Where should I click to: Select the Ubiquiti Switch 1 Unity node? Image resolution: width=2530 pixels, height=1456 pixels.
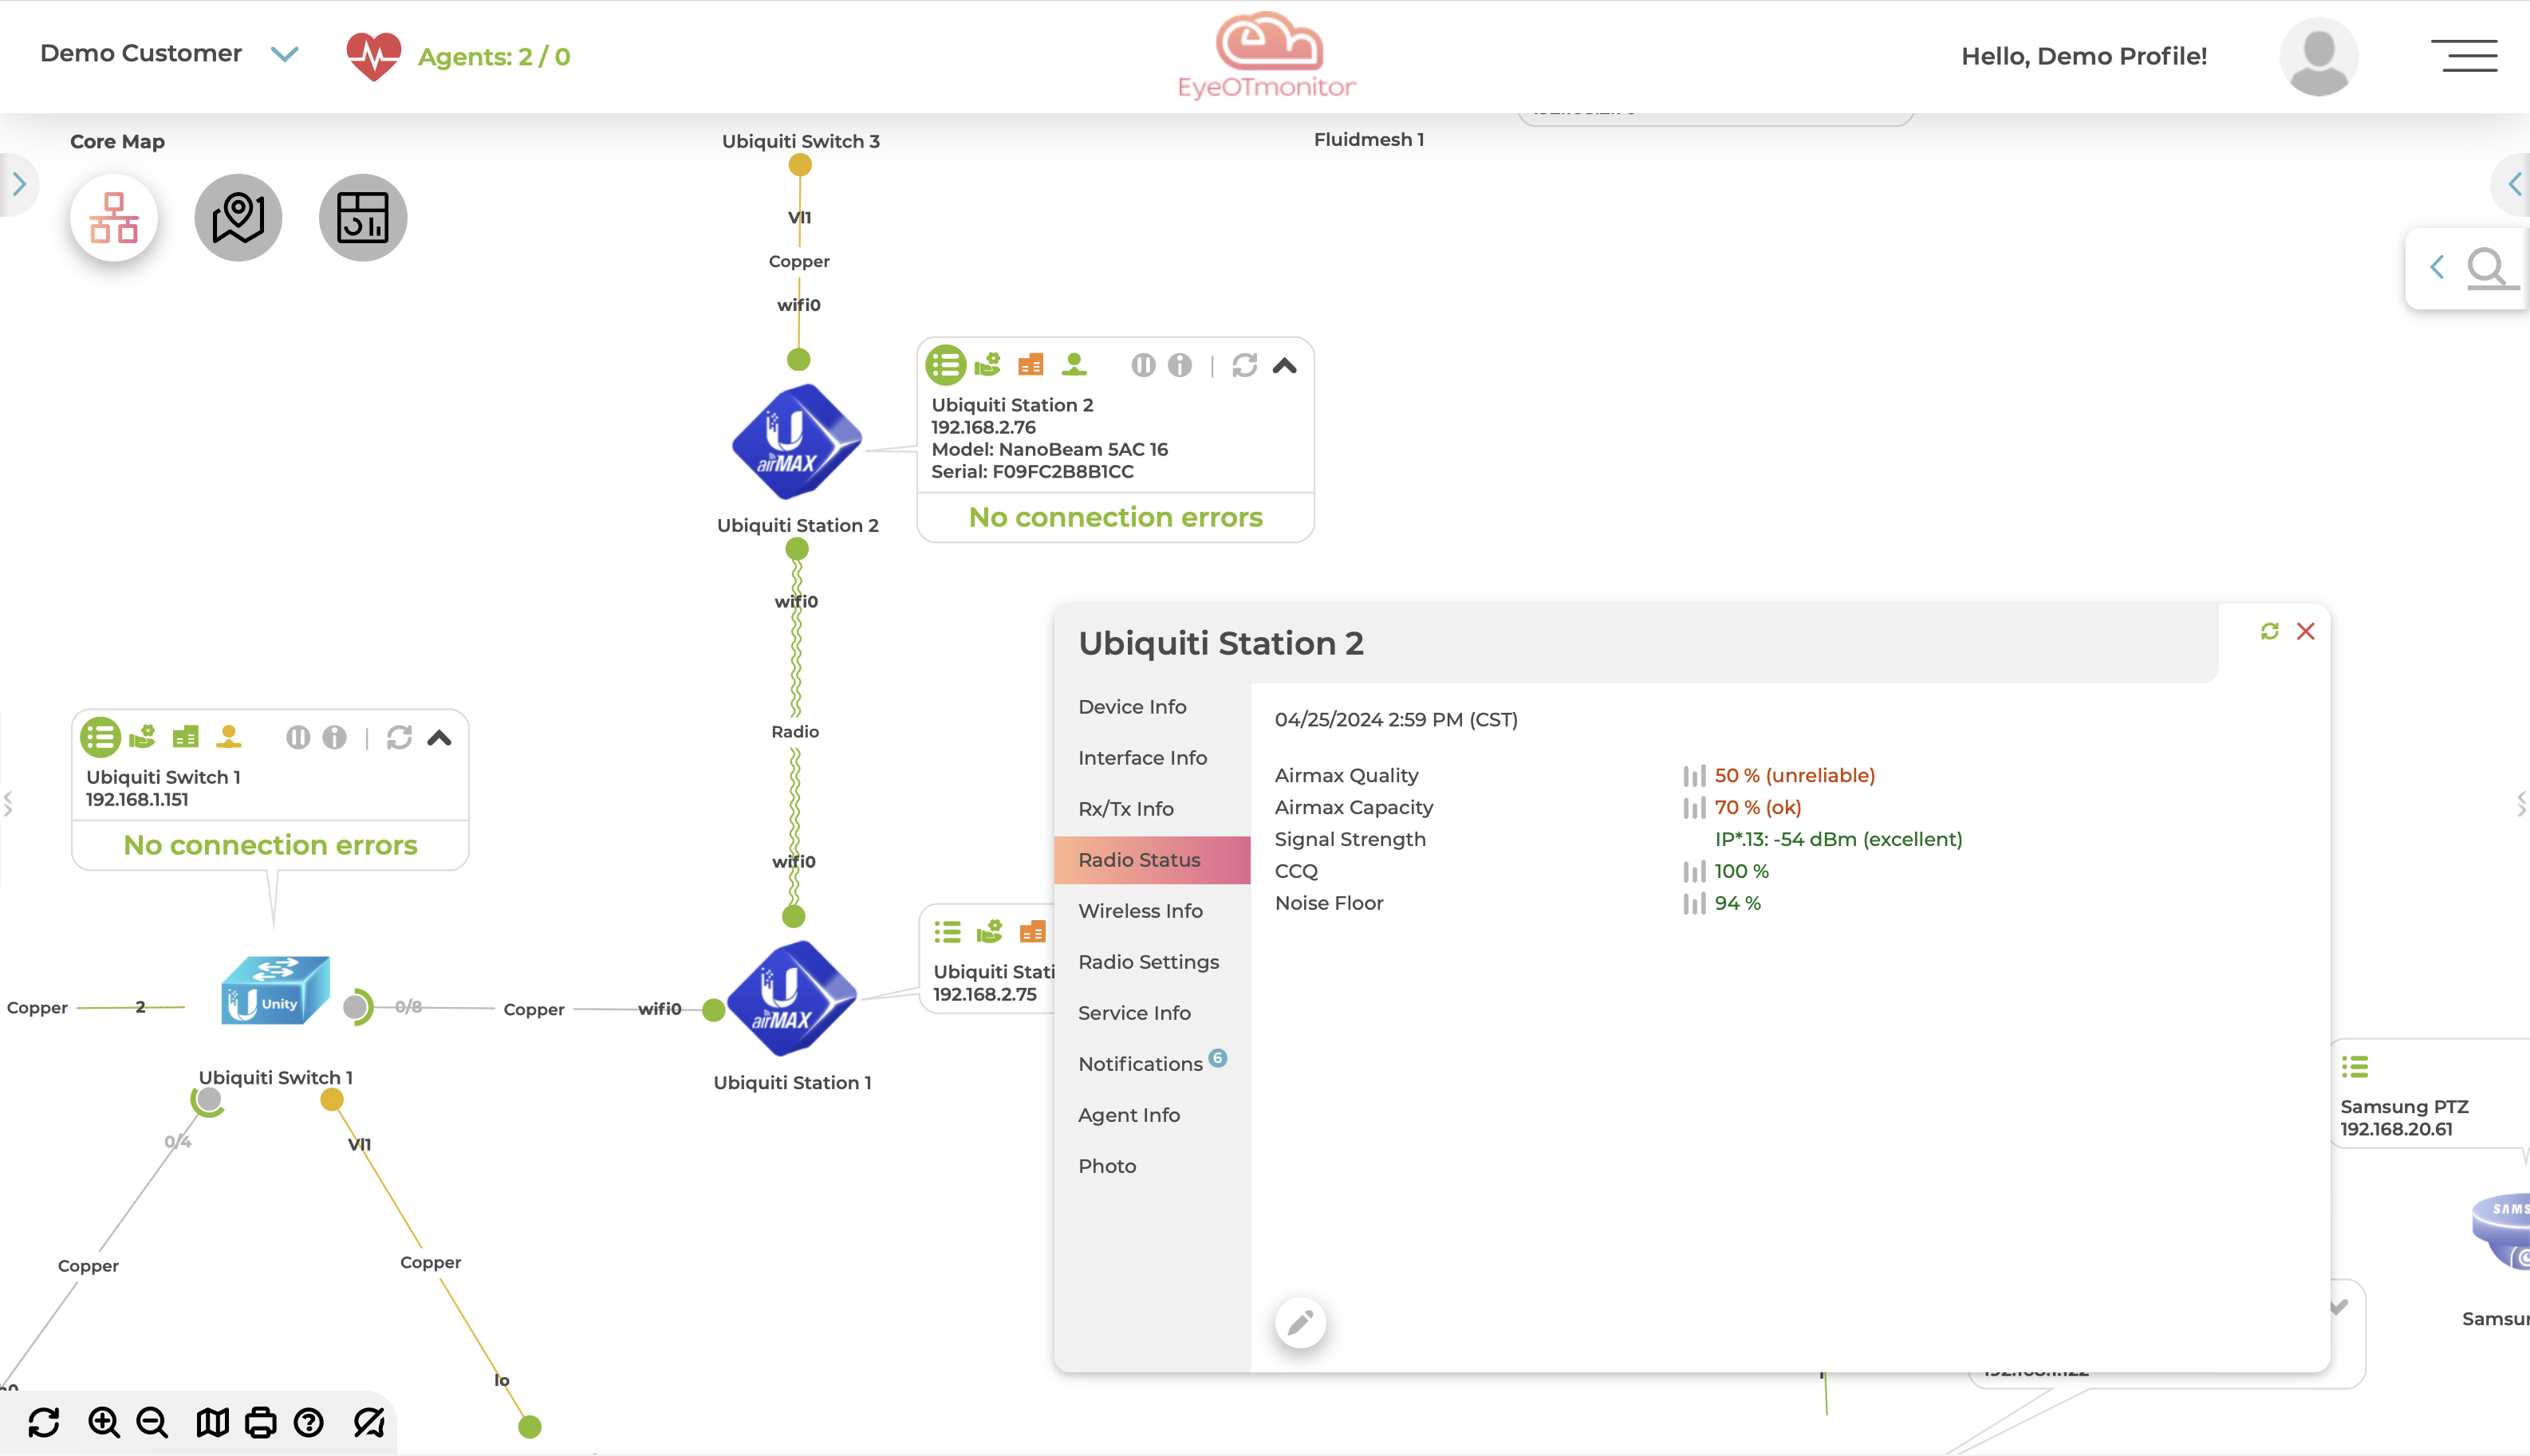pyautogui.click(x=275, y=990)
